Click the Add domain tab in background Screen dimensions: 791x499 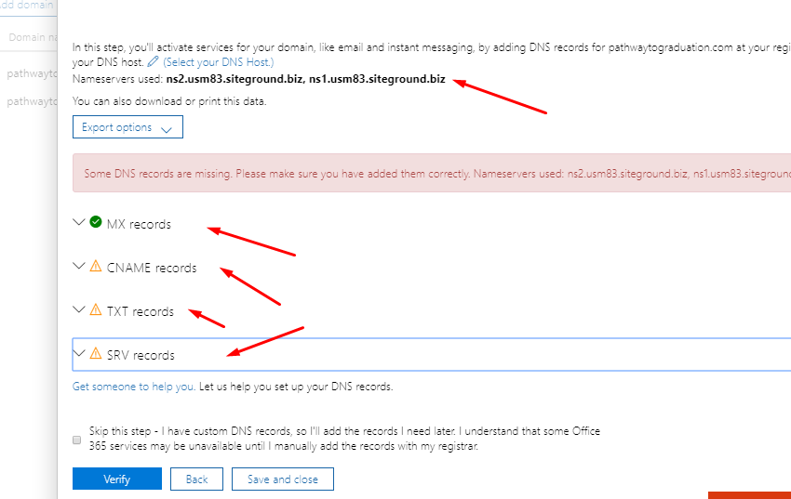coord(27,6)
